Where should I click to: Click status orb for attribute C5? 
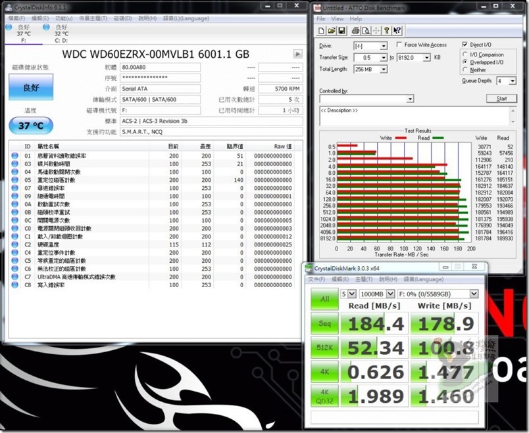15,261
